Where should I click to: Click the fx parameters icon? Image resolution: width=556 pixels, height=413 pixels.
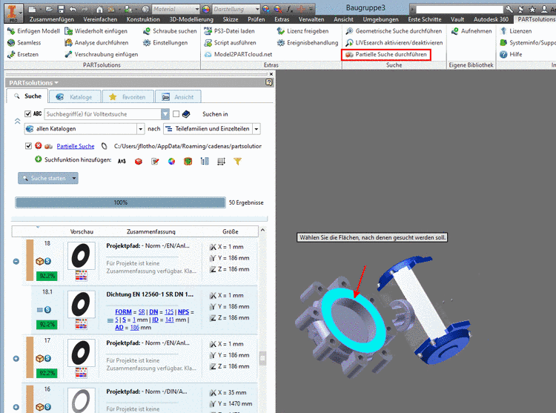click(x=290, y=9)
